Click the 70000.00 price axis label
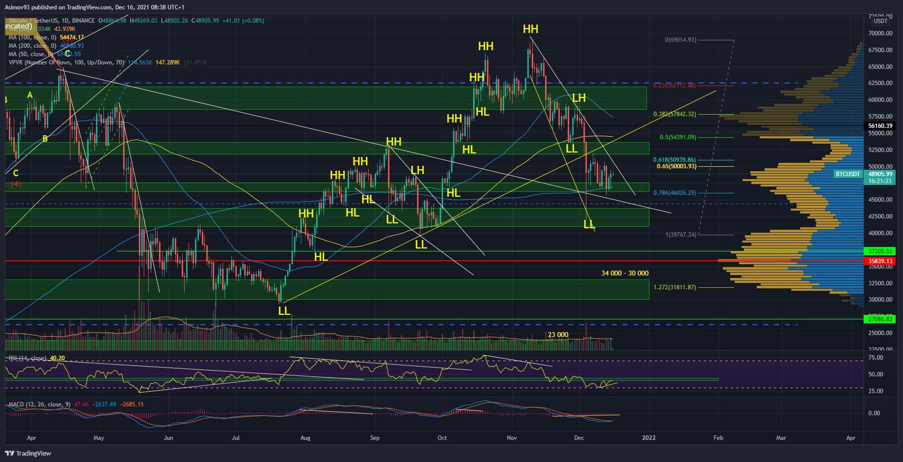The width and height of the screenshot is (903, 462). 880,33
